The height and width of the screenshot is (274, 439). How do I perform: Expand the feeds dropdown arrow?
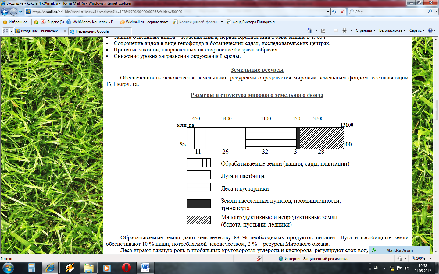330,30
